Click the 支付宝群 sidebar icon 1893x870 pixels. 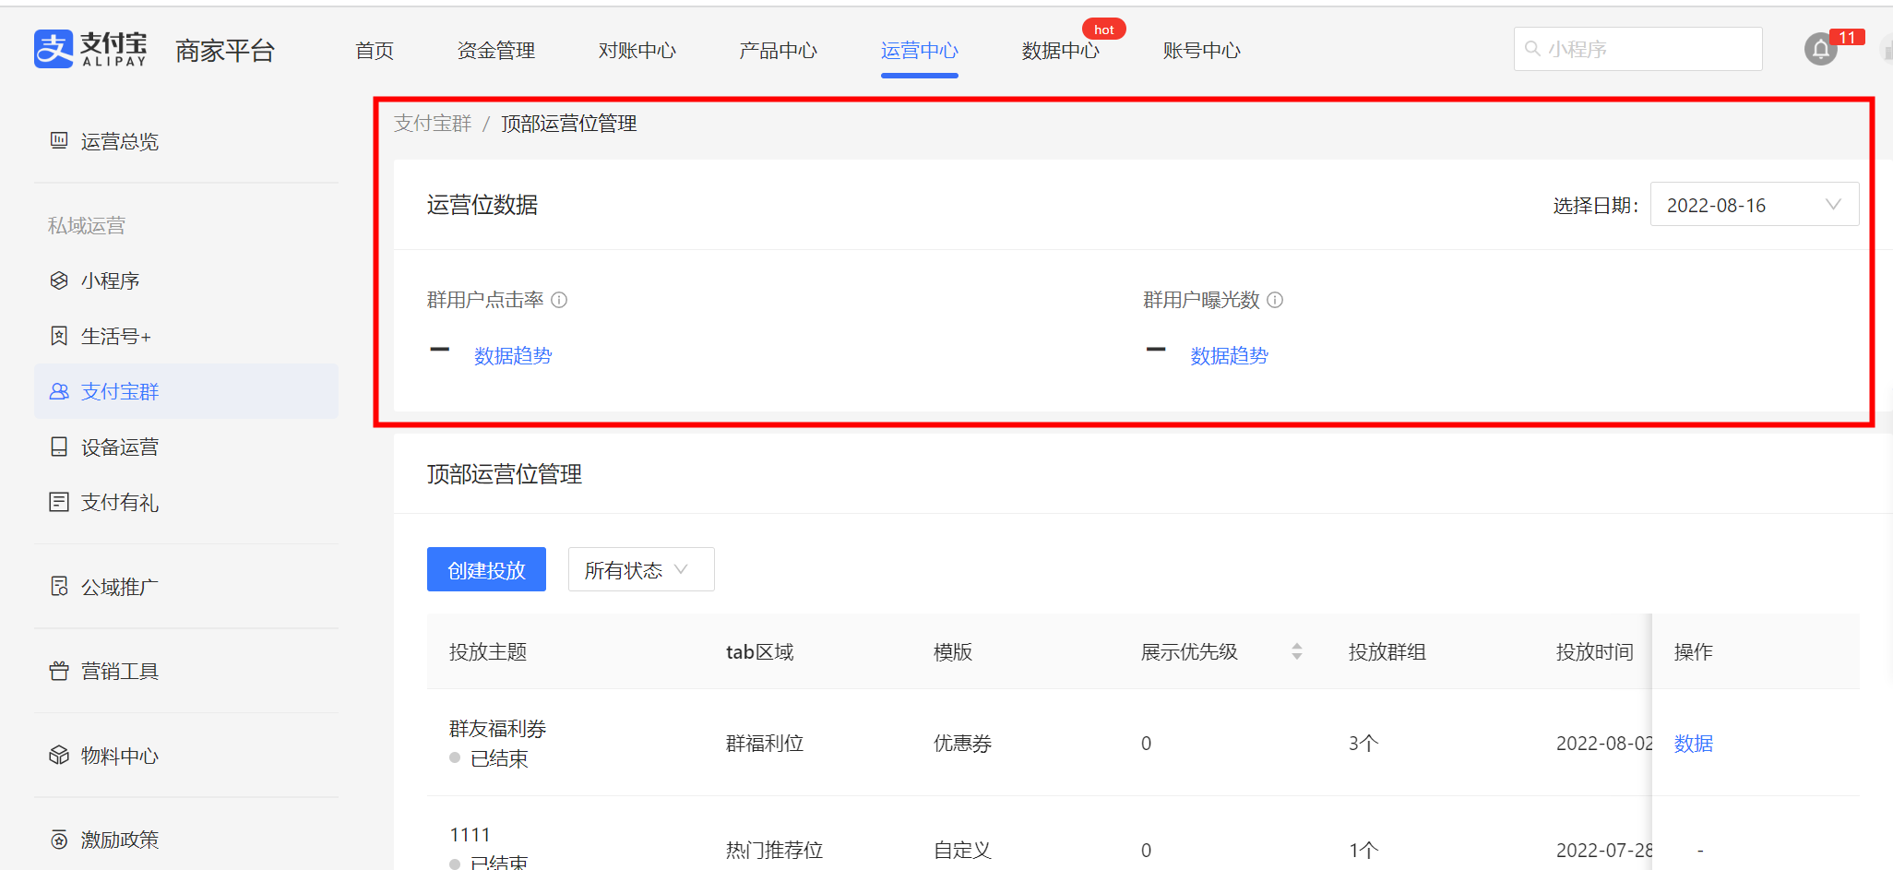tap(59, 391)
